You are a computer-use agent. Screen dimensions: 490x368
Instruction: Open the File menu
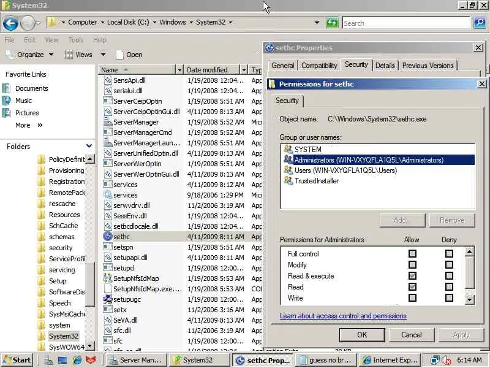[x=9, y=40]
